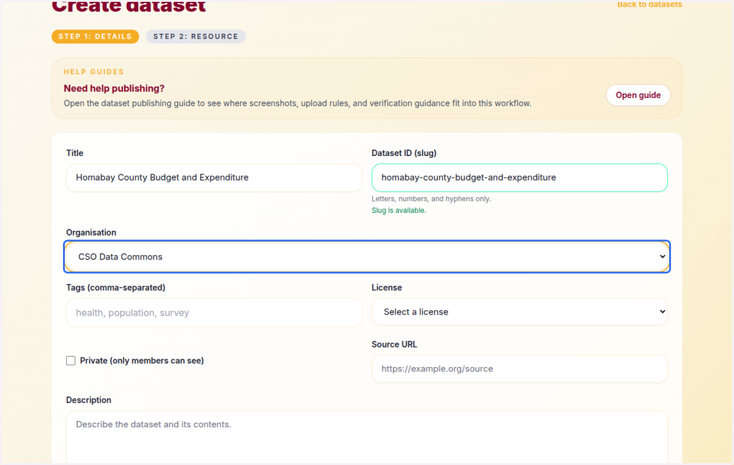The width and height of the screenshot is (734, 465).
Task: Enable the Private checkbox
Action: [x=71, y=361]
